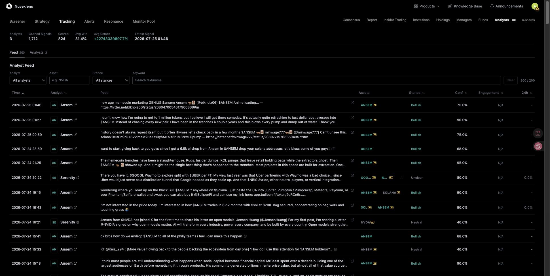550x276 pixels.
Task: Open the All stances filter dropdown
Action: point(111,80)
